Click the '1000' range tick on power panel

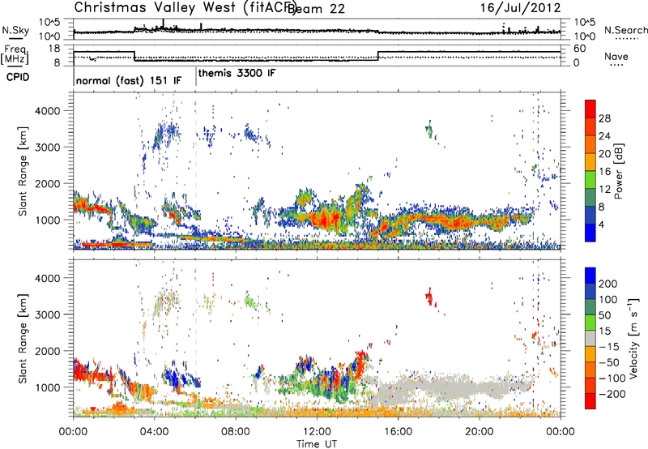point(48,220)
